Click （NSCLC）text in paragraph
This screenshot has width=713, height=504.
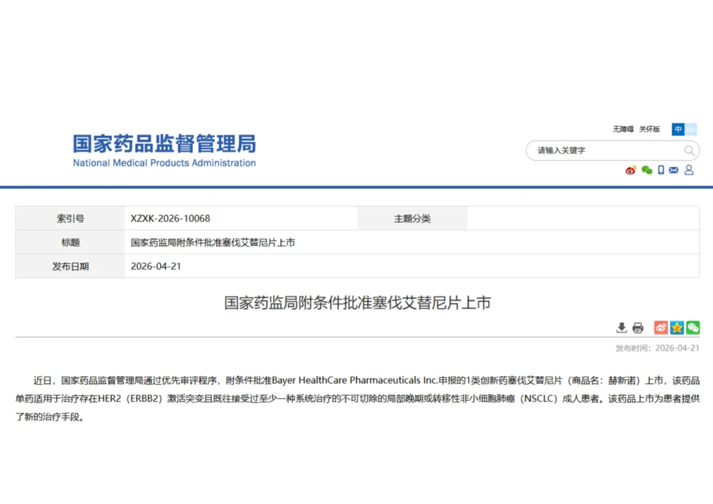click(538, 399)
